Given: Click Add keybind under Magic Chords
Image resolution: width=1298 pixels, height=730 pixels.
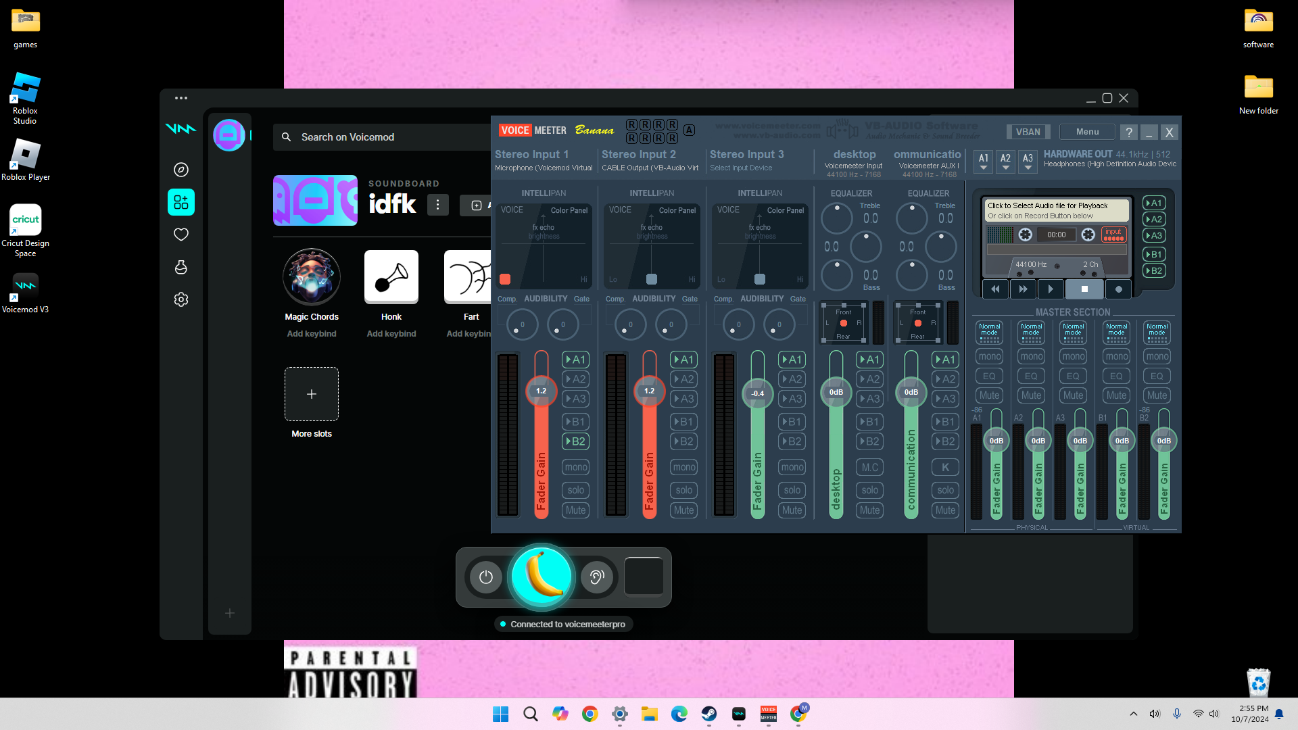Looking at the screenshot, I should [x=311, y=334].
